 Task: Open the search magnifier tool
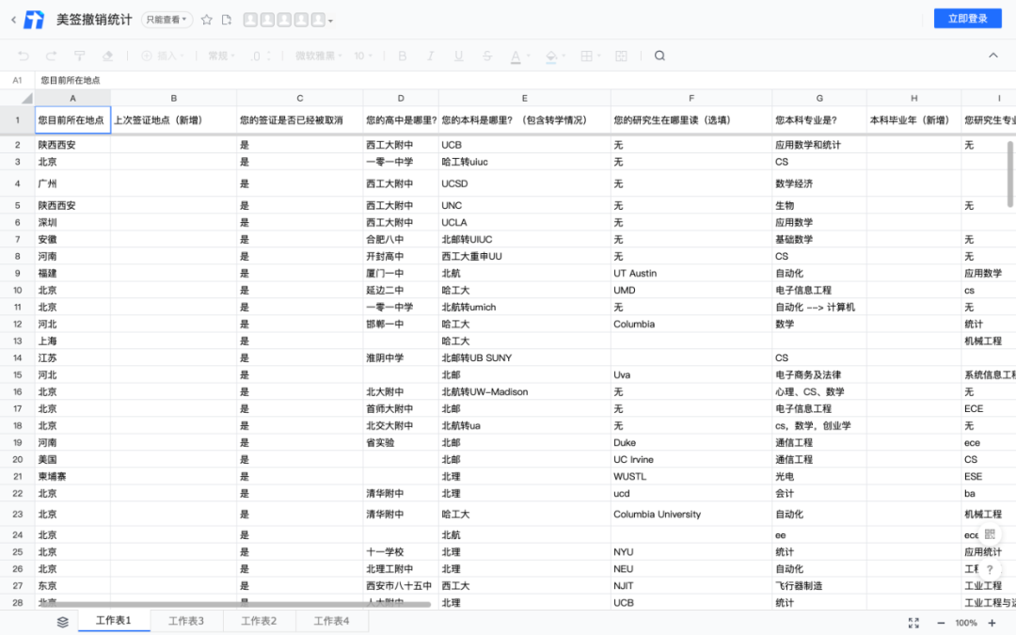pyautogui.click(x=659, y=56)
